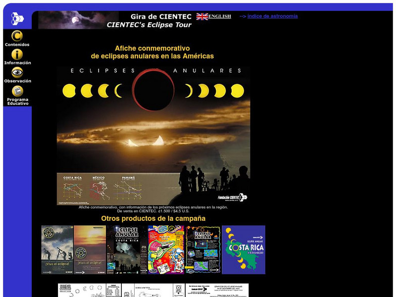Click the Información label in sidebar
The height and width of the screenshot is (297, 396).
pos(17,63)
